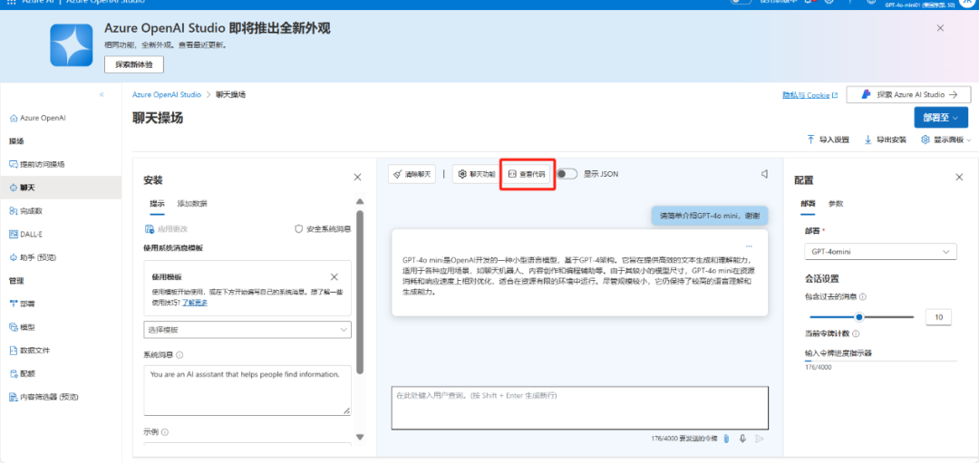The image size is (979, 463).
Task: Click the 查看代码 (view code) button
Action: tap(527, 174)
